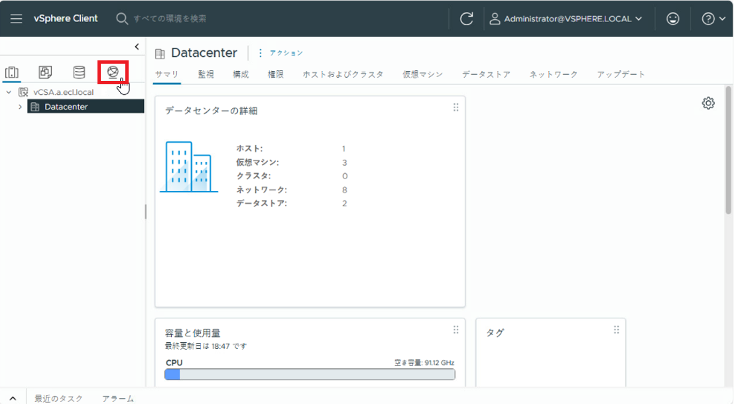Viewport: 734px width, 404px height.
Task: Click the refresh icon in header
Action: pyautogui.click(x=466, y=19)
